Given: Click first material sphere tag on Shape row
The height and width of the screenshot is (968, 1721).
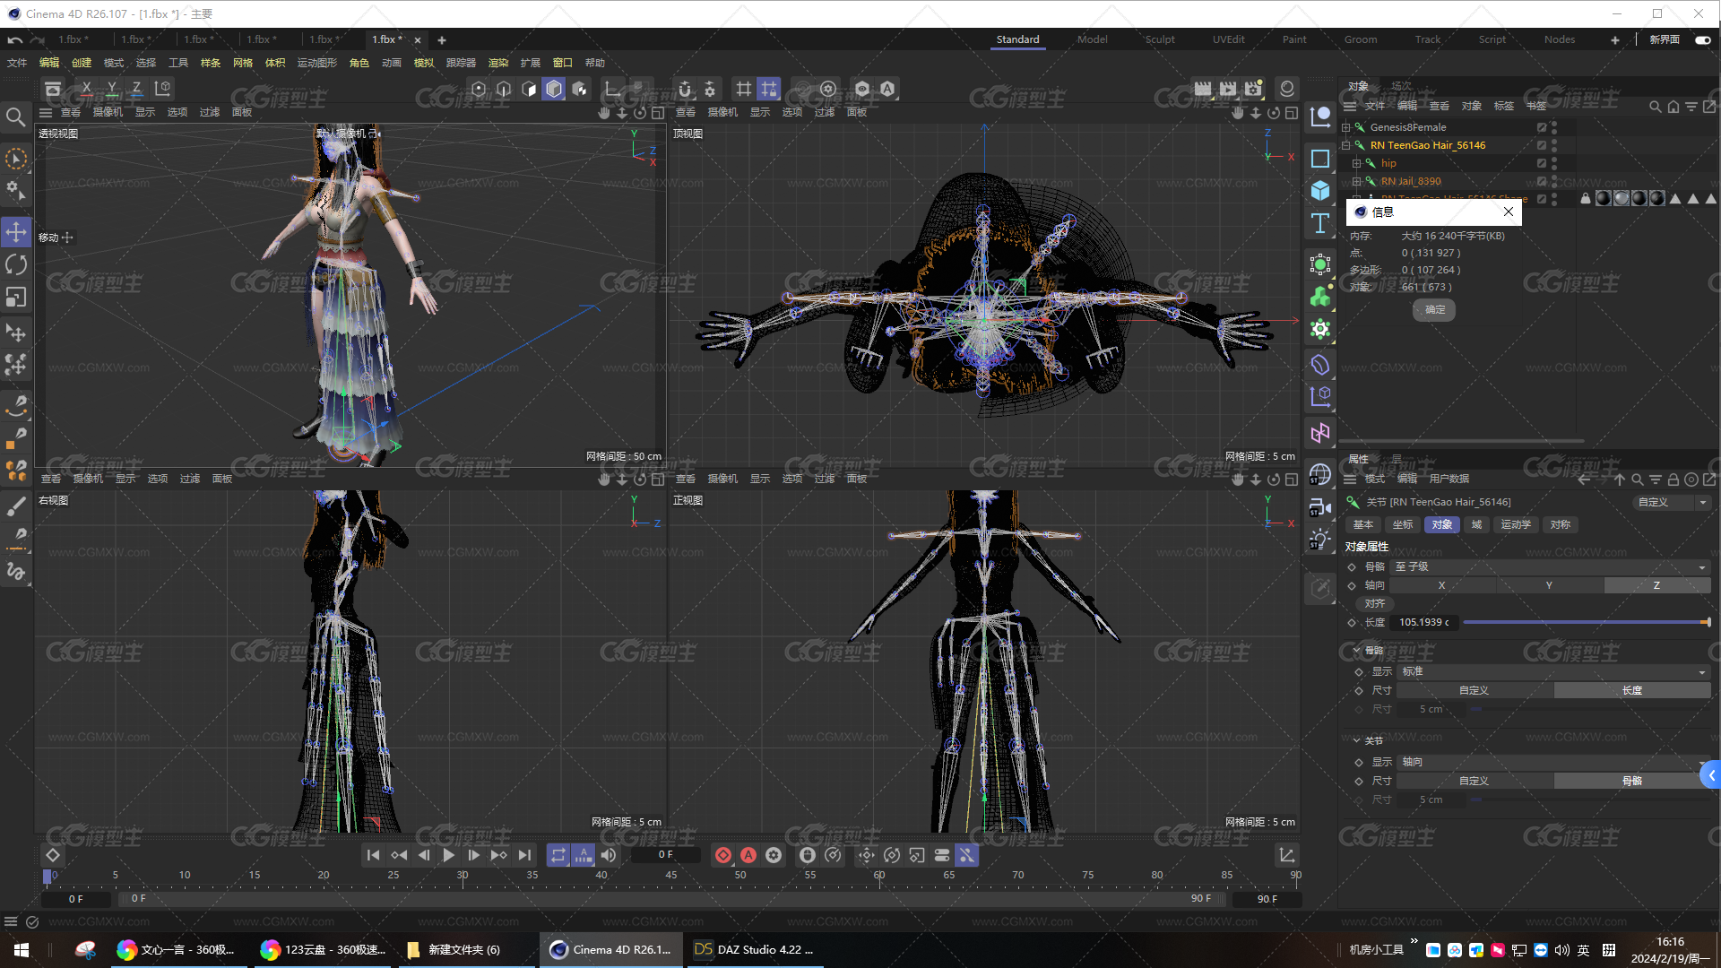Looking at the screenshot, I should 1604,198.
